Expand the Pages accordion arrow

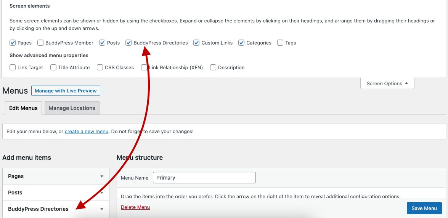pyautogui.click(x=102, y=177)
